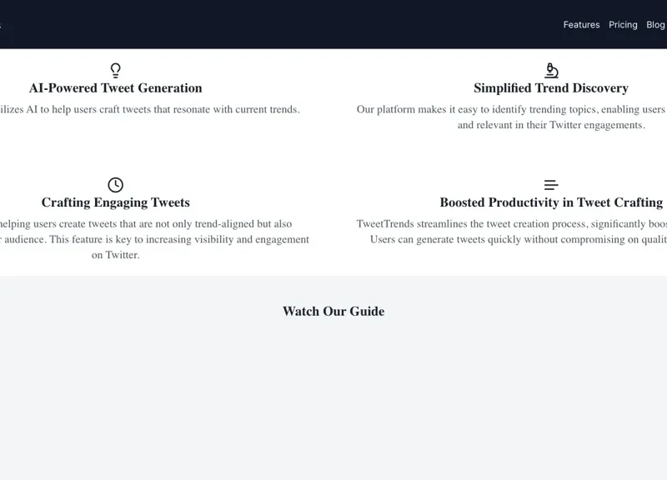Select the AI-Powered Tweet Generation heading
Screen dimensions: 667x480
(115, 88)
